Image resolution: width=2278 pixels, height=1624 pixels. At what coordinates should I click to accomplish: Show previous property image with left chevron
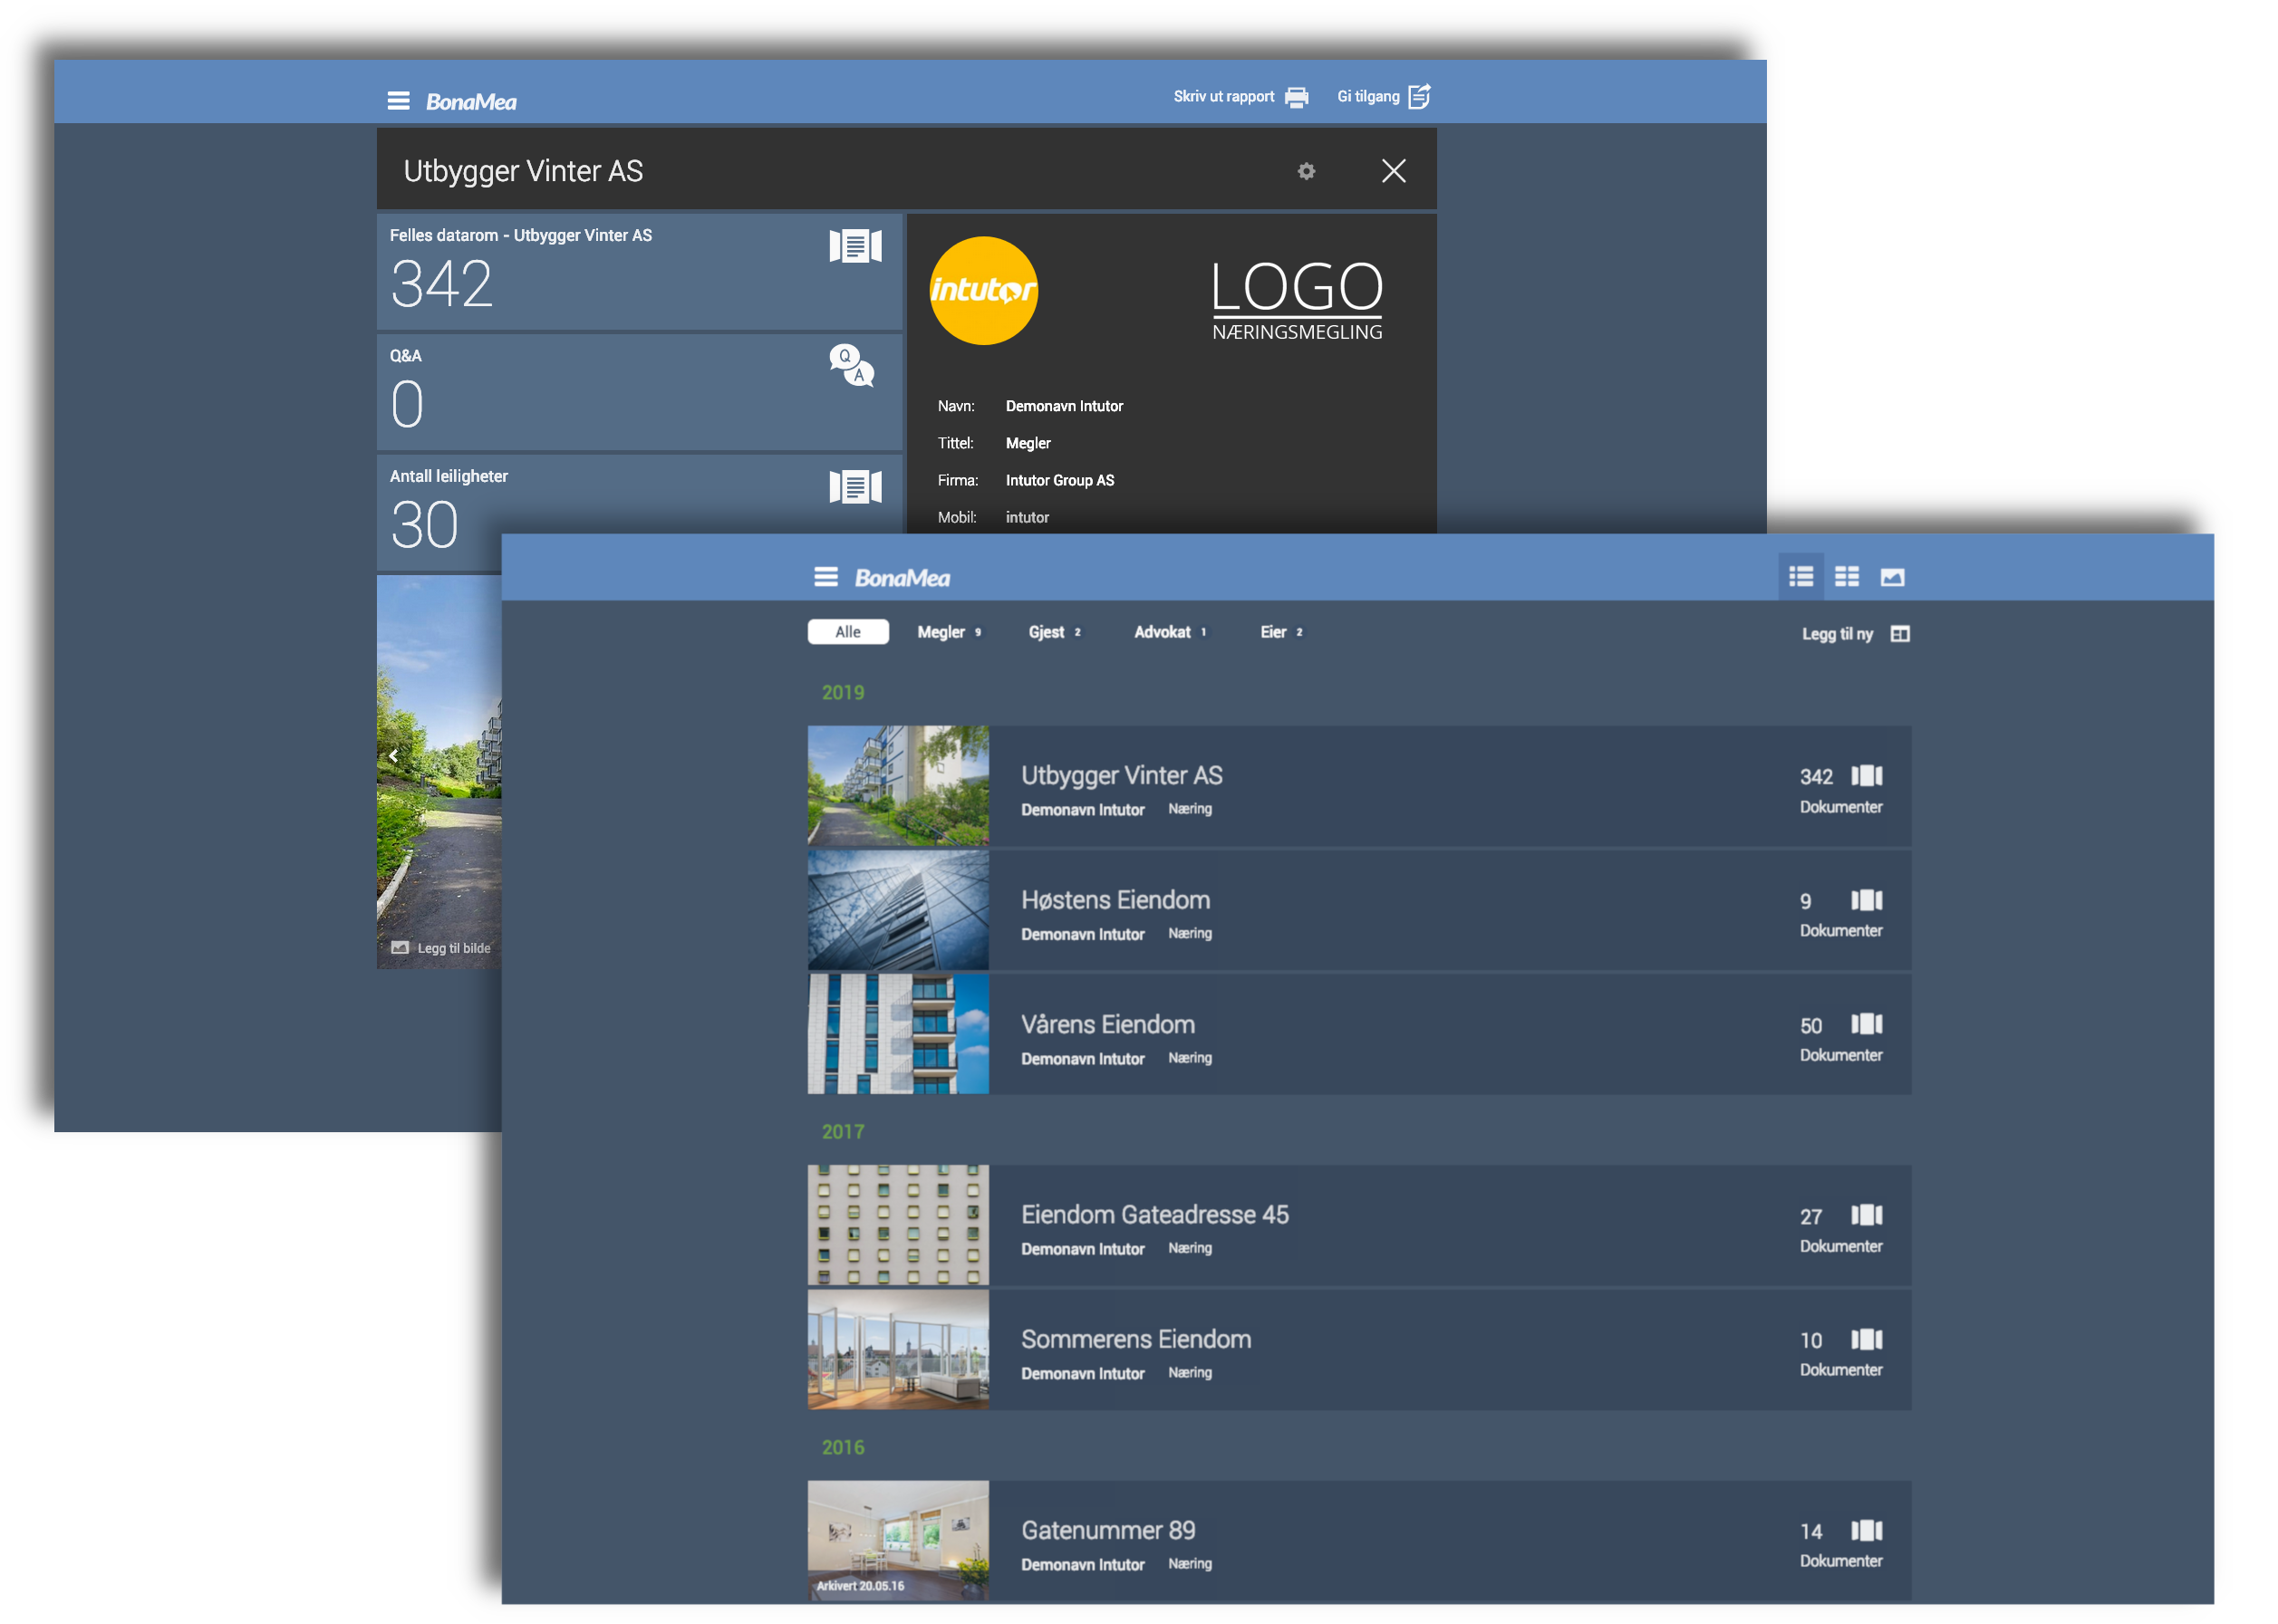[x=393, y=756]
